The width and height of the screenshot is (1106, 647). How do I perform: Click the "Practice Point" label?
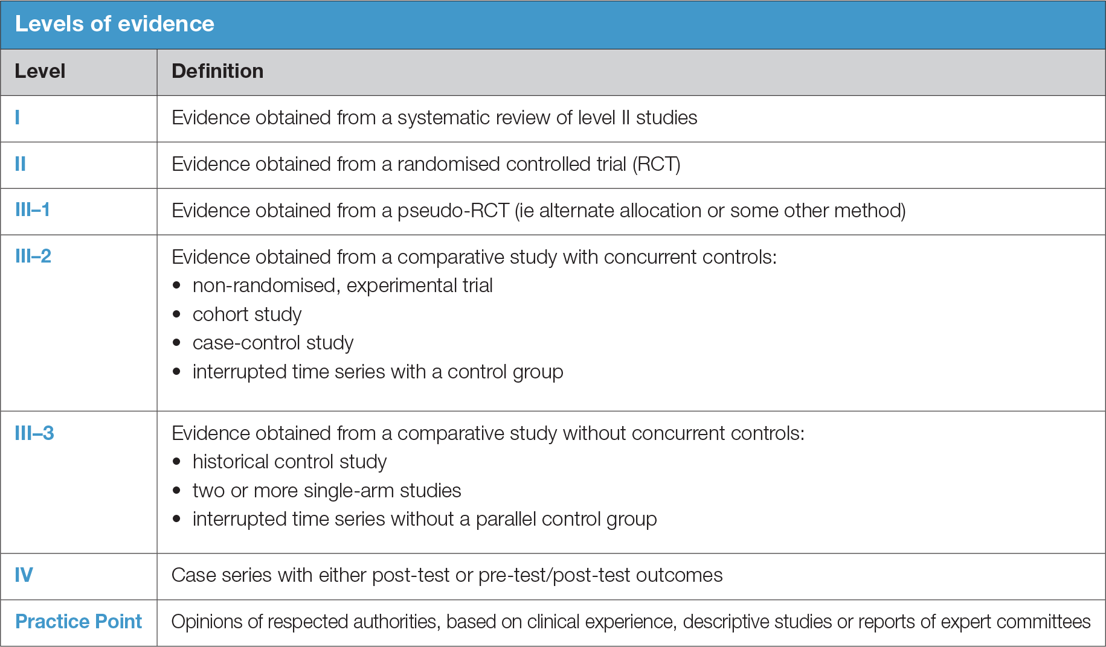click(x=79, y=622)
